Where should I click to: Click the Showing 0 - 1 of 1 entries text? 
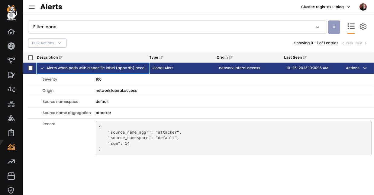(x=316, y=43)
